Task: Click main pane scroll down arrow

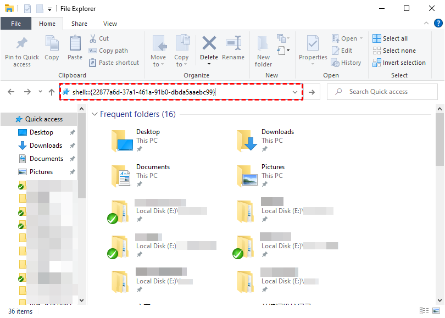Action: [x=440, y=300]
